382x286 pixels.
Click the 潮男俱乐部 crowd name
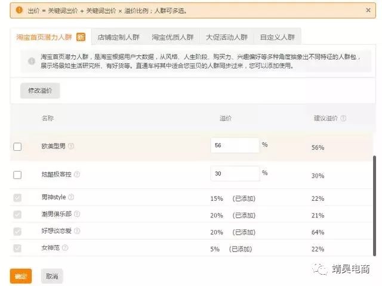pos(56,214)
